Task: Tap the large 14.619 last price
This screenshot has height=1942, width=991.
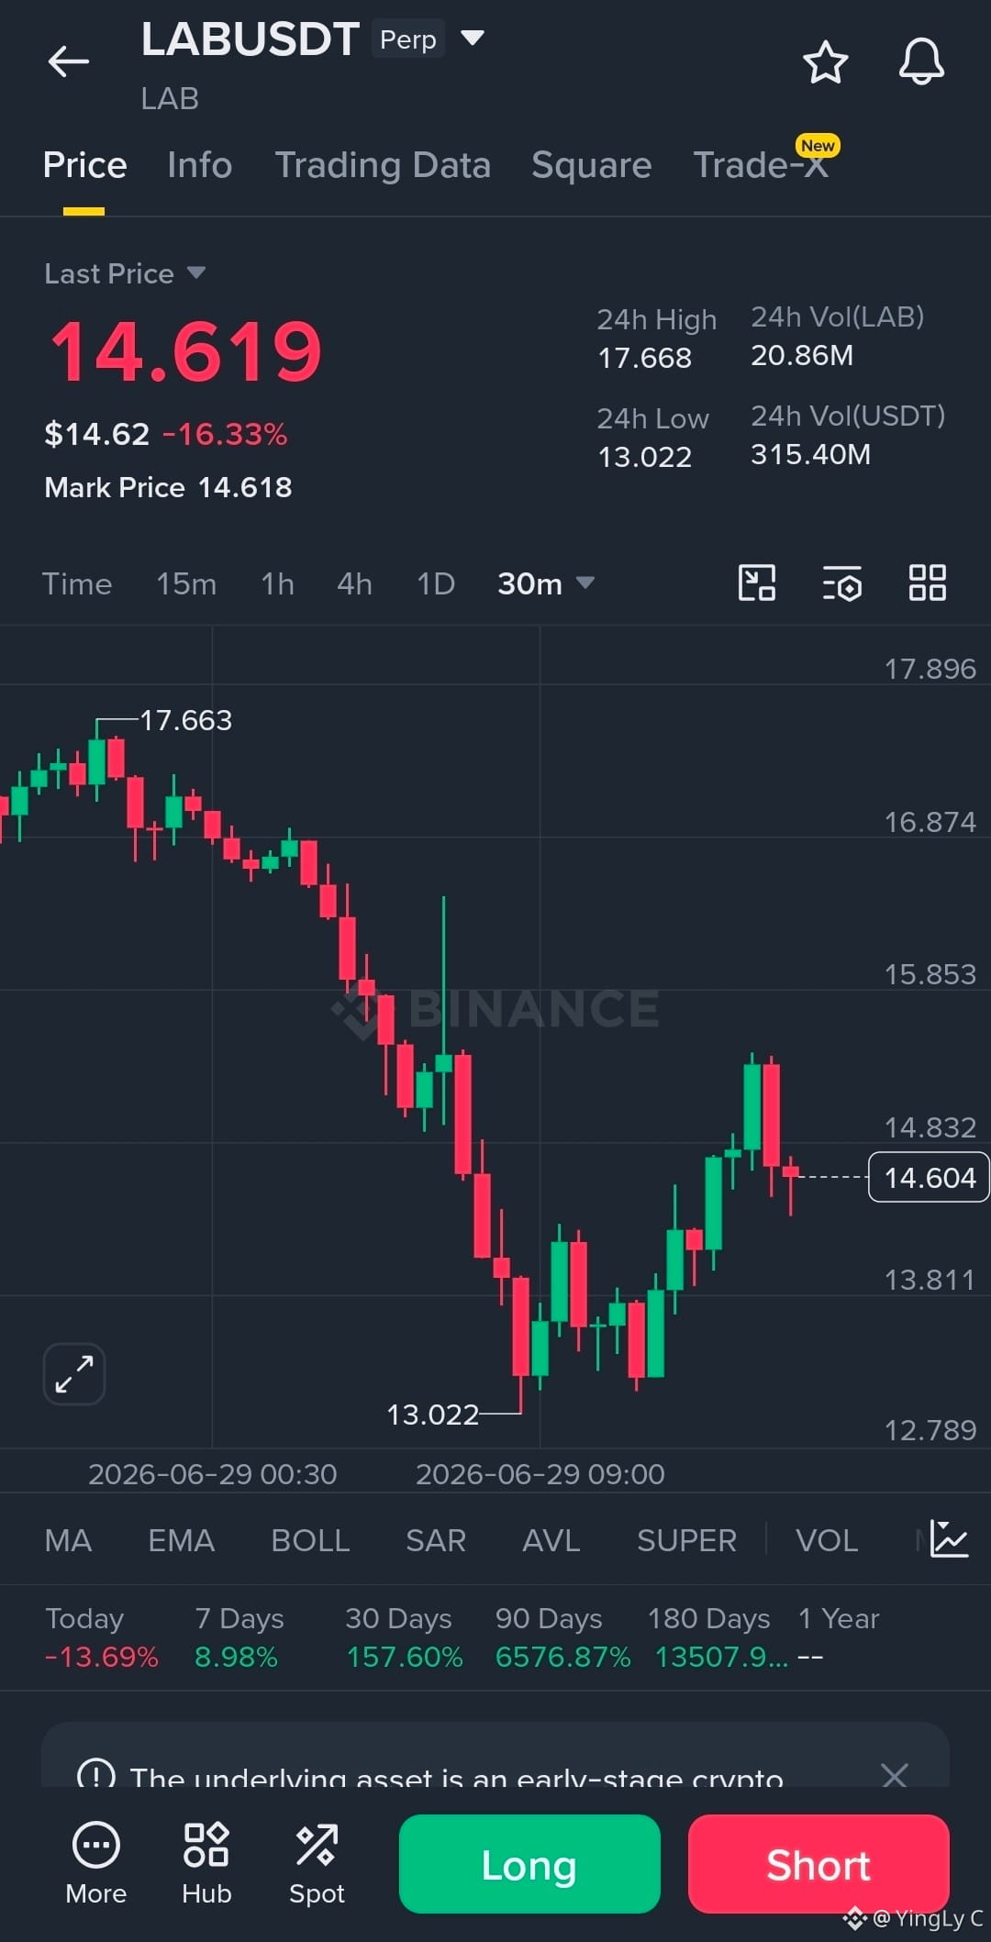Action: tap(186, 351)
